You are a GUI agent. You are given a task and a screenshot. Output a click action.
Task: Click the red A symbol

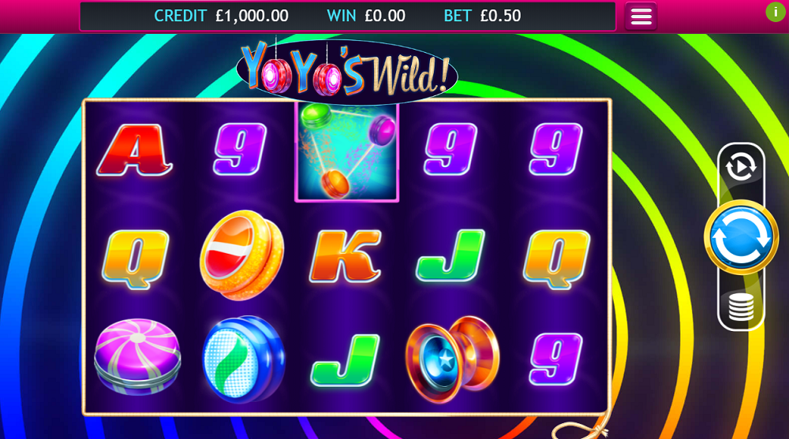pos(134,150)
